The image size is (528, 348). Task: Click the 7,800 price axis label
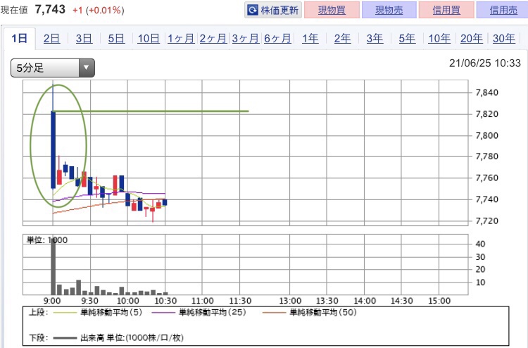point(487,135)
